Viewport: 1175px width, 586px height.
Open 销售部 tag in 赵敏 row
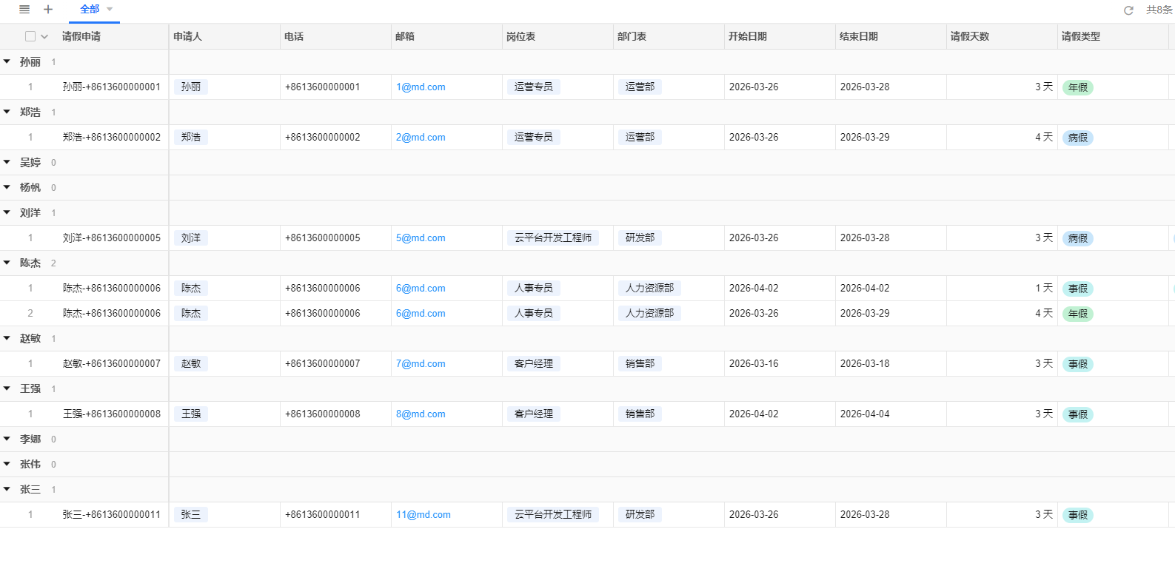pos(640,364)
